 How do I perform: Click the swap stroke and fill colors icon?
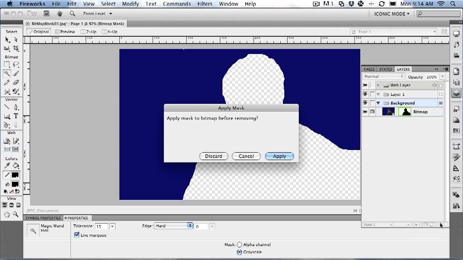click(x=17, y=191)
